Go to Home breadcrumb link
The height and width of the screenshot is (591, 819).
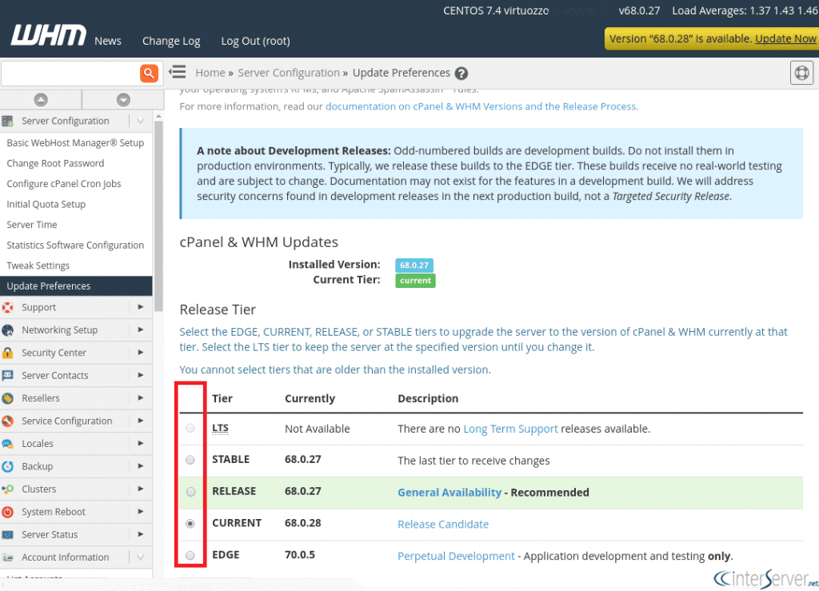[x=210, y=73]
